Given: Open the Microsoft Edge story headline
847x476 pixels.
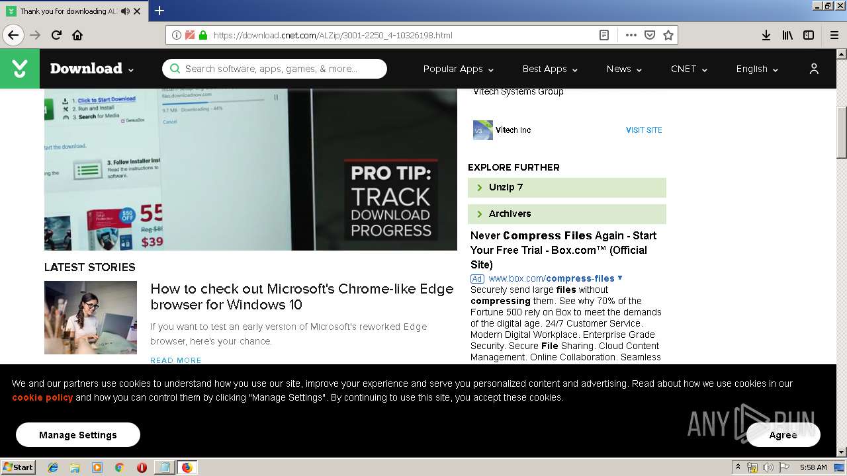Looking at the screenshot, I should pos(302,297).
